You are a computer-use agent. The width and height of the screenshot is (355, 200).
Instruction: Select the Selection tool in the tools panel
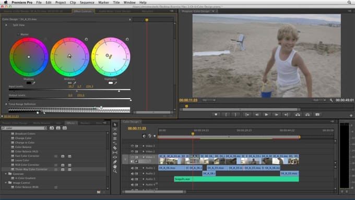(115, 125)
